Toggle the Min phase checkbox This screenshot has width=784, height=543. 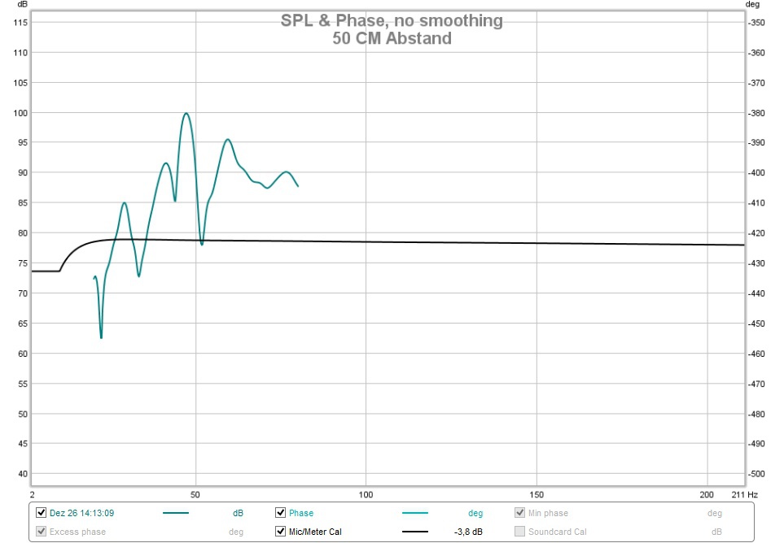click(520, 513)
